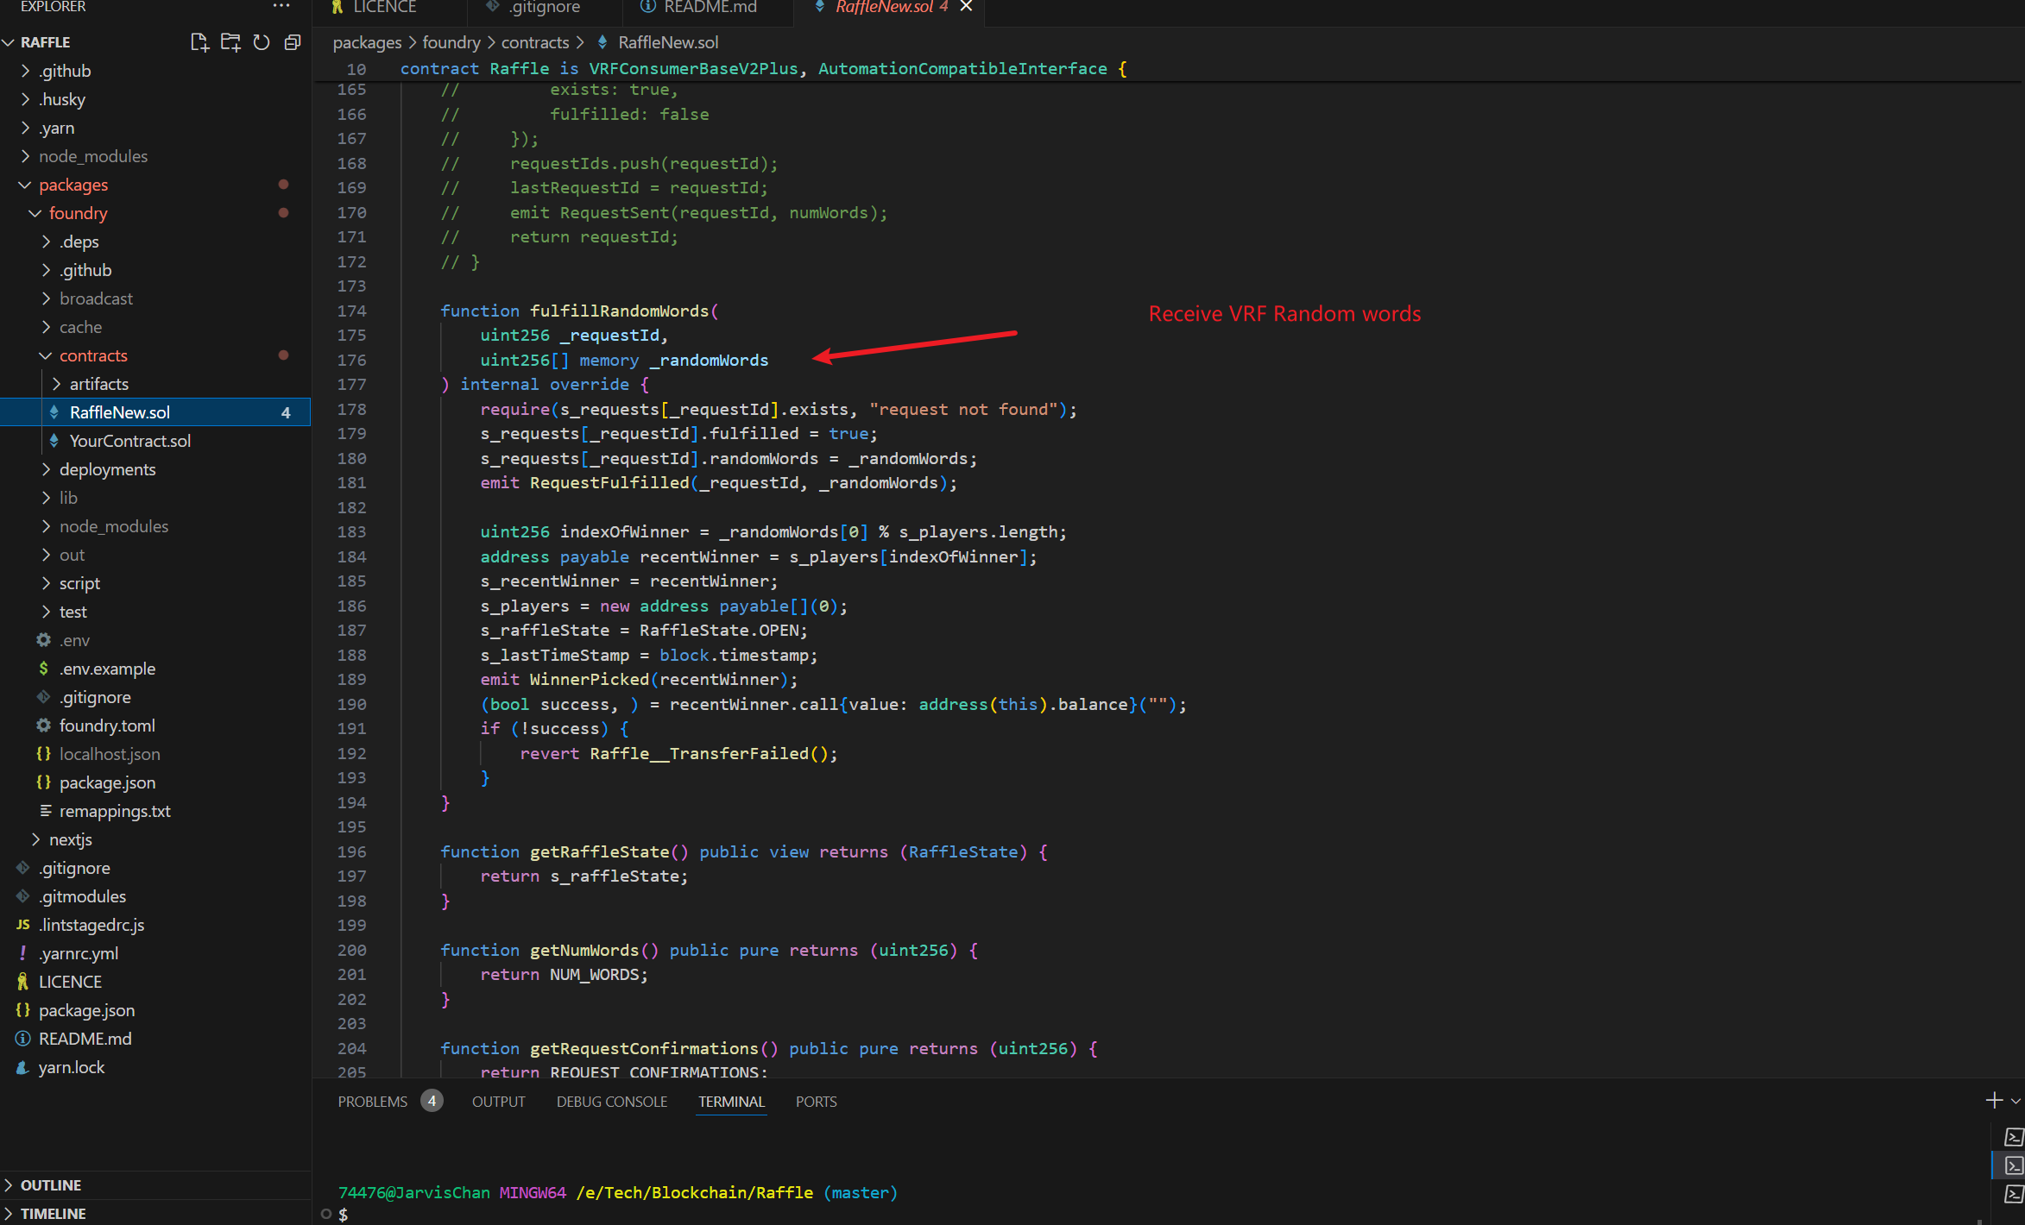The width and height of the screenshot is (2025, 1225).
Task: Expand the .husky folder
Action: 155,99
